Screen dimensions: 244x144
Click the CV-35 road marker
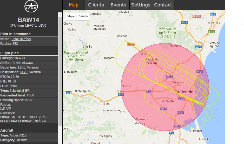click(x=131, y=44)
